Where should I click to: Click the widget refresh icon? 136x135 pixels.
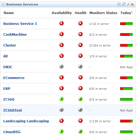pyautogui.click(x=124, y=4)
